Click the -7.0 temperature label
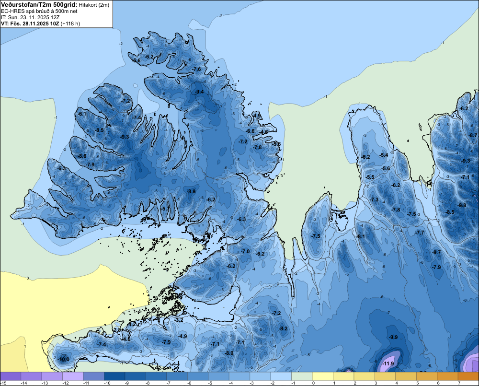This screenshot has height=386, width=479. click(x=246, y=251)
